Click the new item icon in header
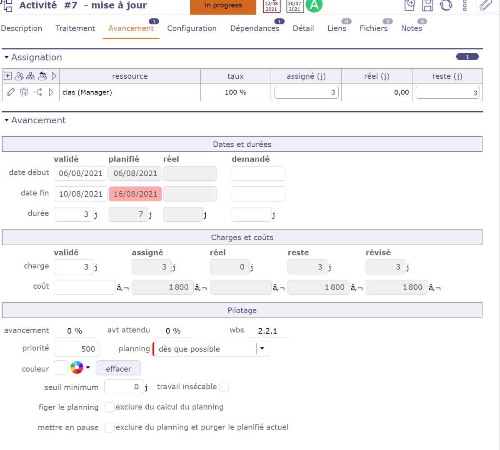Viewport: 500px width, 450px height. (x=410, y=5)
